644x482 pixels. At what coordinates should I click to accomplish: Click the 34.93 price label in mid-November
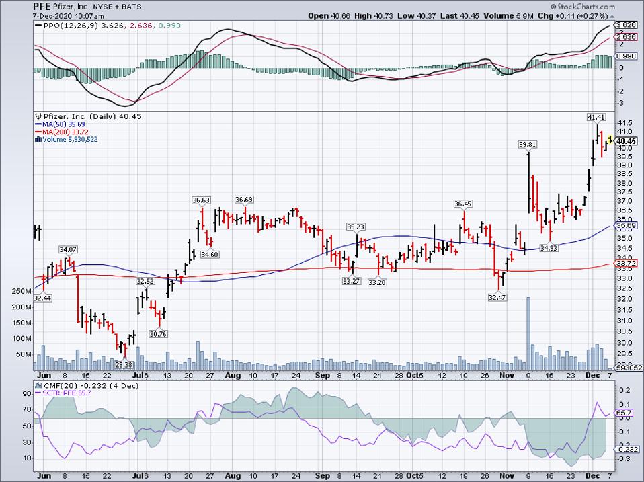549,248
